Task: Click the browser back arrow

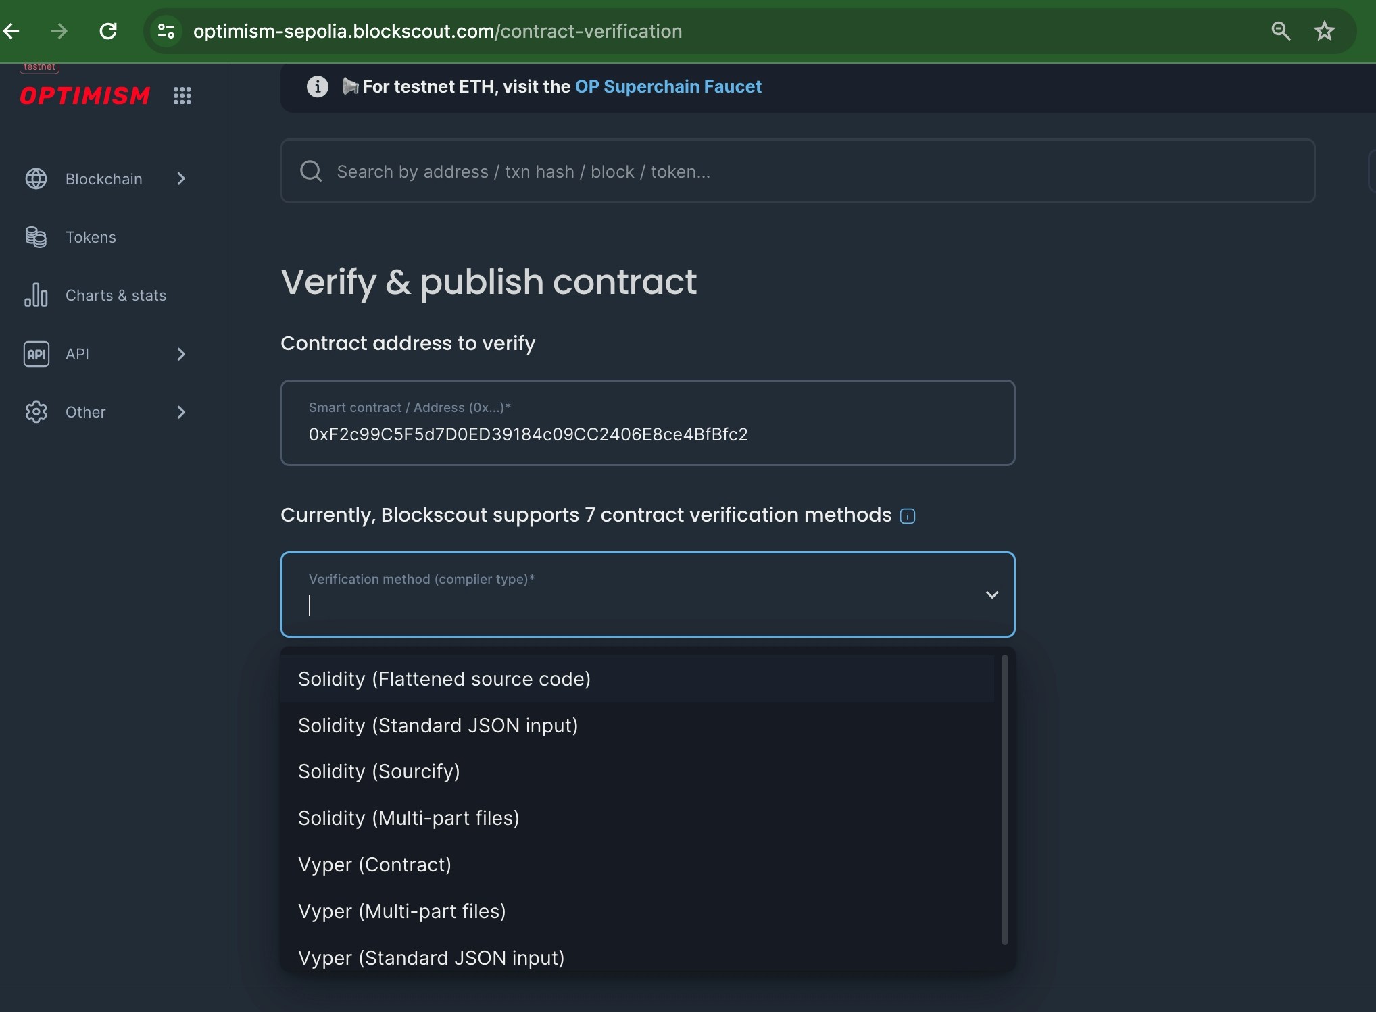Action: pos(11,31)
